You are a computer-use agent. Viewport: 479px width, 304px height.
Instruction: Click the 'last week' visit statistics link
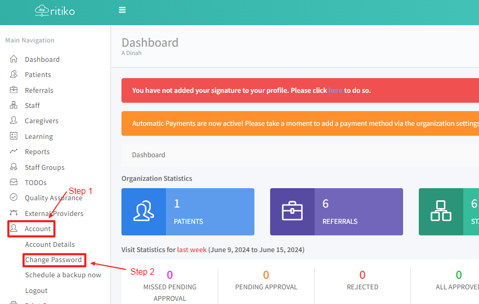click(192, 249)
